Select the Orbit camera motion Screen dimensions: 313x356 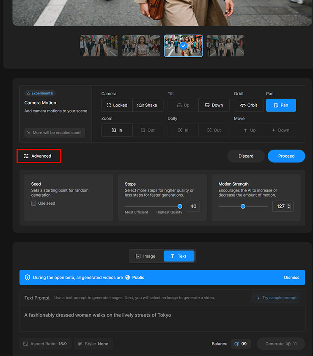coord(249,105)
